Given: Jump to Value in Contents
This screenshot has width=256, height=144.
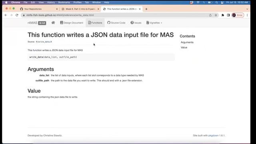Looking at the screenshot, I should [x=184, y=48].
